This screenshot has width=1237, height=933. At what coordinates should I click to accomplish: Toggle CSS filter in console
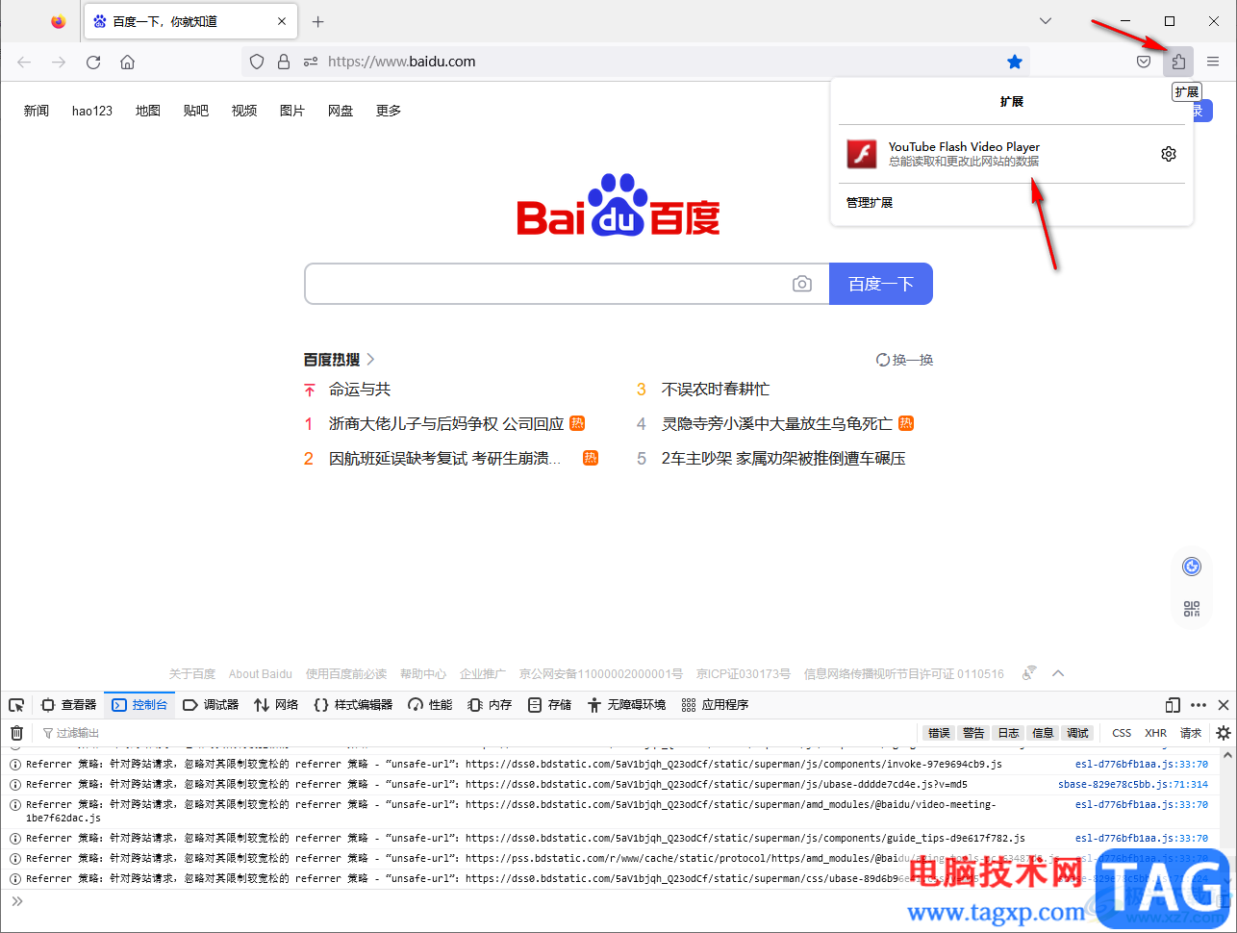pos(1122,733)
